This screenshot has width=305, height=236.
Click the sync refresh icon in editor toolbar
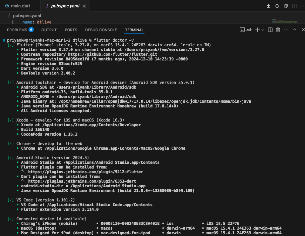pyautogui.click(x=277, y=6)
